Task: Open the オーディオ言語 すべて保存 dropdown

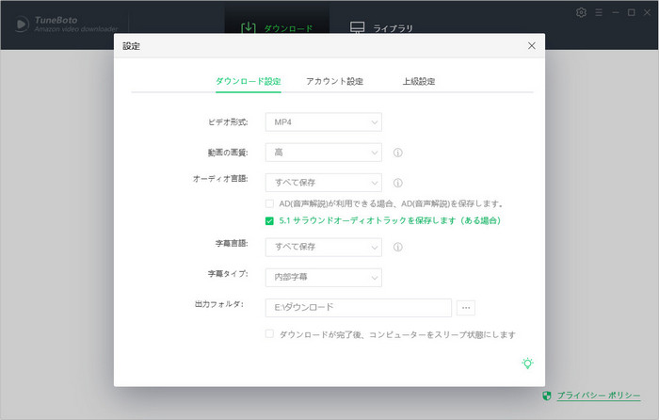Action: [324, 183]
